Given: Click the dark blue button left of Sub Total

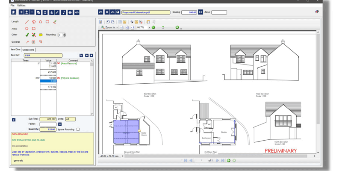Looking at the screenshot, I should point(14,120).
